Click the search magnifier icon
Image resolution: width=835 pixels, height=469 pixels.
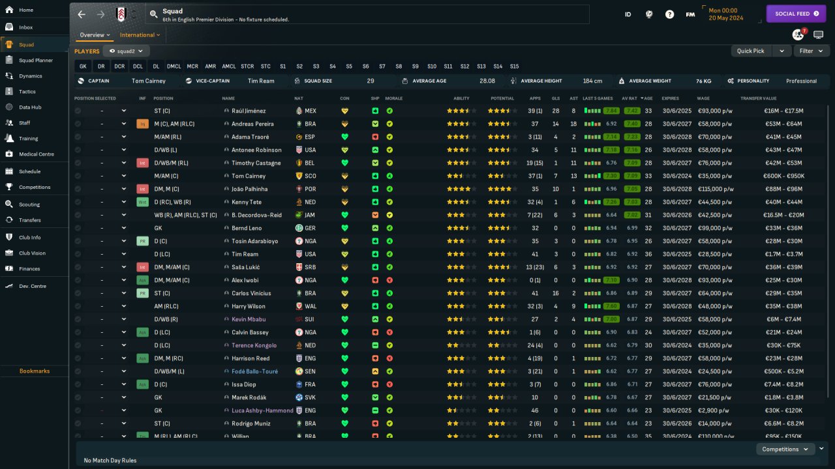coord(153,14)
